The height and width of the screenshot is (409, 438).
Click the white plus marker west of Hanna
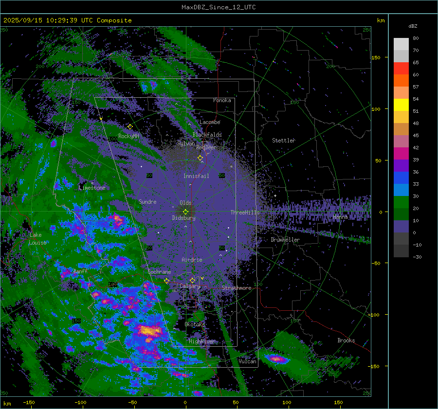(x=275, y=196)
